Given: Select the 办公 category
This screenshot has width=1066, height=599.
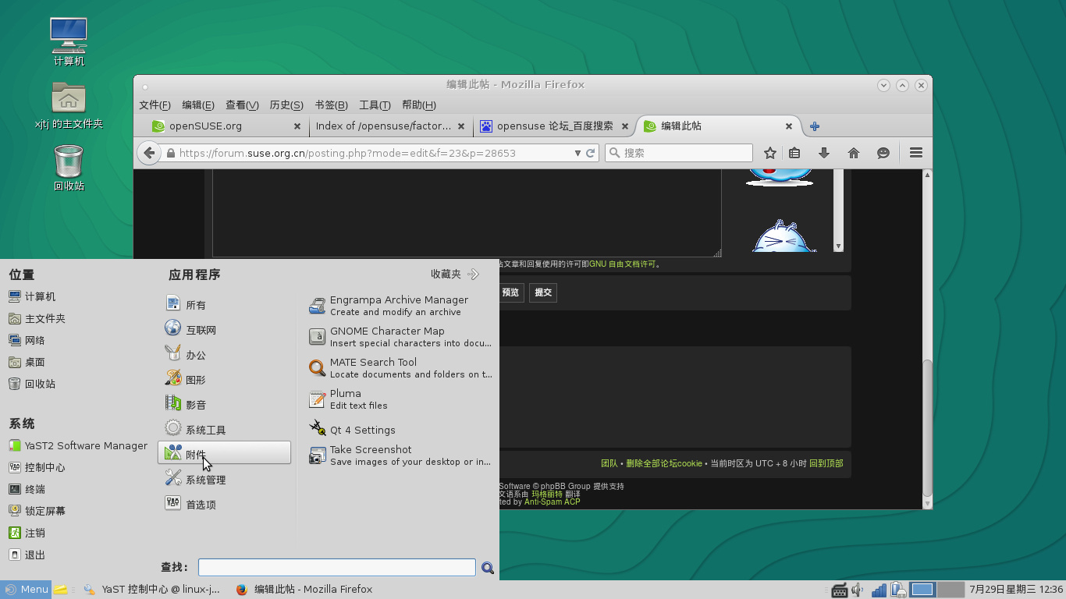Looking at the screenshot, I should point(225,355).
